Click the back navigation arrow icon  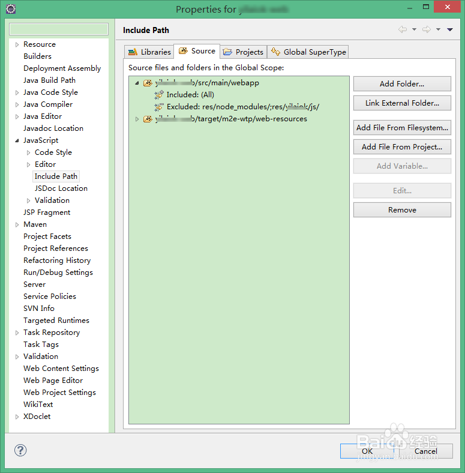pos(403,29)
